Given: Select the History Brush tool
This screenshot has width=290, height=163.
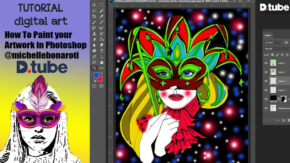Looking at the screenshot, I should 101,34.
